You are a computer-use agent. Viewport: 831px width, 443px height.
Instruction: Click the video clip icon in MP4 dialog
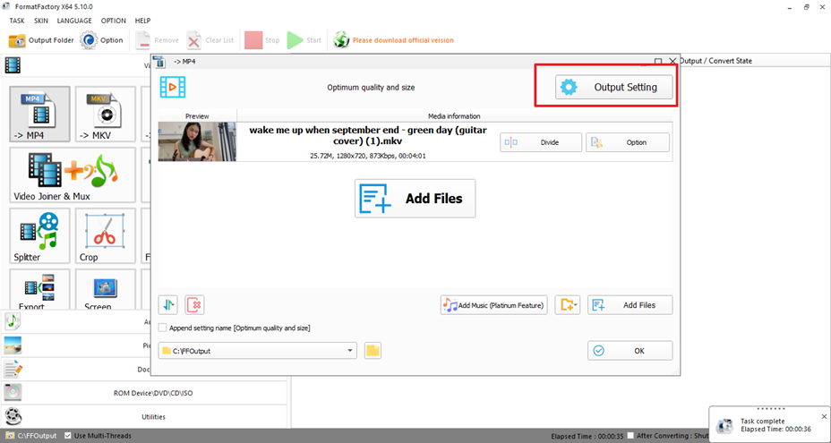coord(173,87)
